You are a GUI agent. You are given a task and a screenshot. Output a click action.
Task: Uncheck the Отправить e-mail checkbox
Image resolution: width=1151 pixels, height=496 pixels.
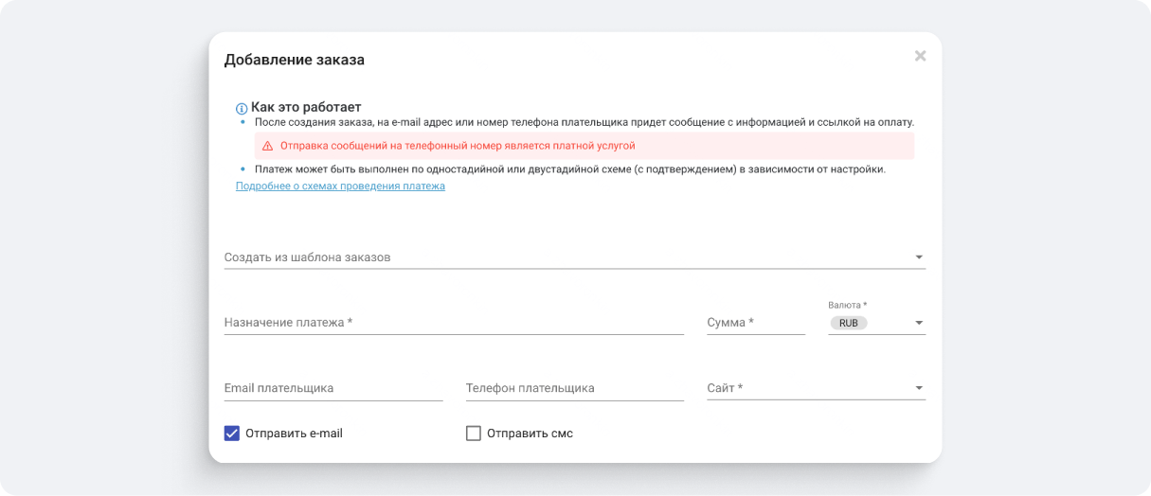(x=232, y=434)
